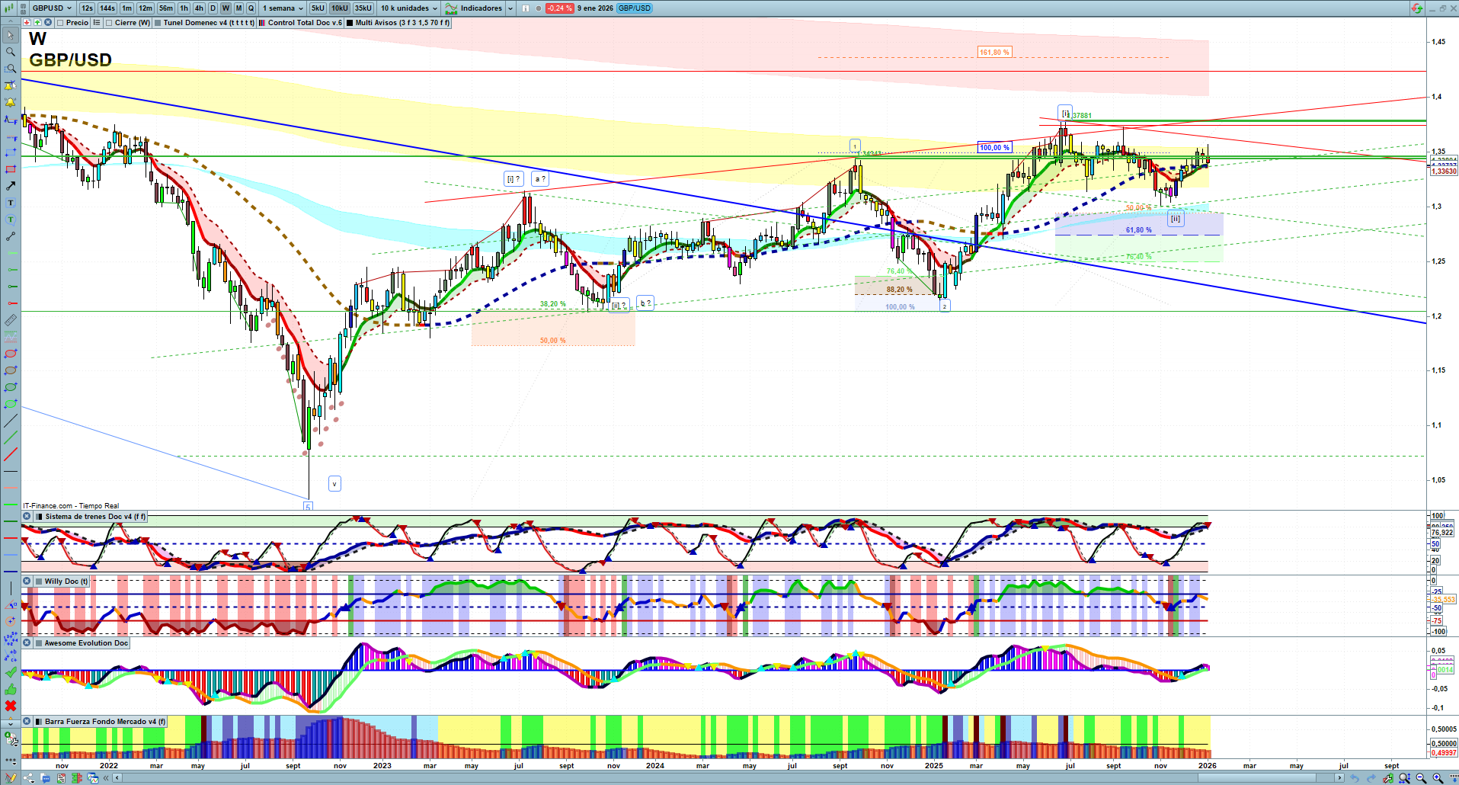The width and height of the screenshot is (1459, 785).
Task: Open Sistema de trenes Doc settings icon
Action: click(27, 517)
